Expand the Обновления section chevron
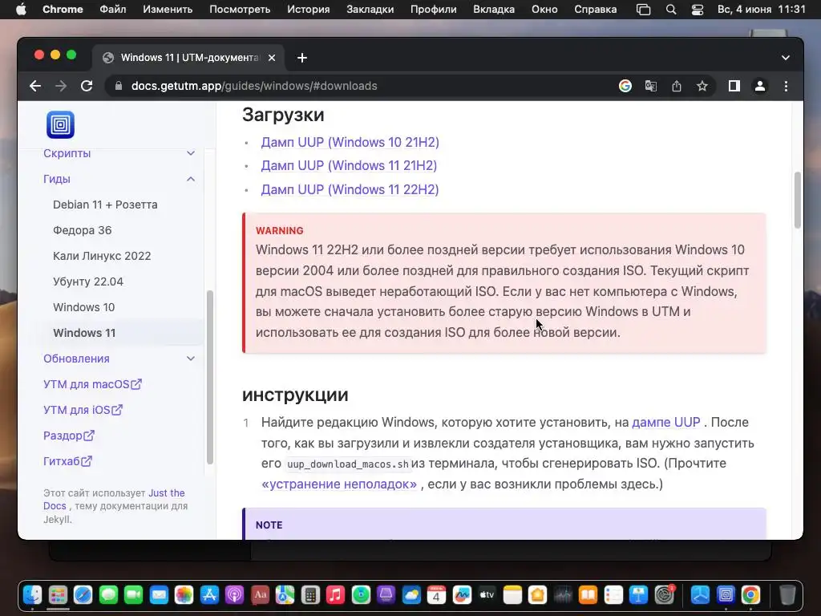Screen dimensions: 821x616 (191, 359)
